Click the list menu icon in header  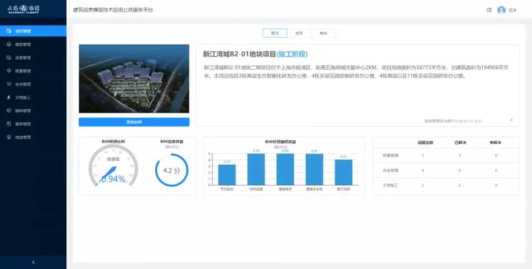489,10
